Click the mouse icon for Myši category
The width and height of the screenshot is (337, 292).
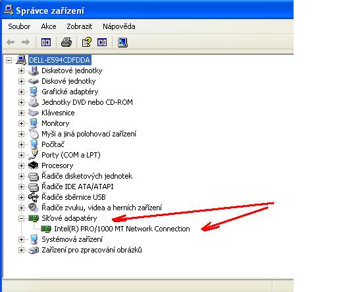tap(34, 134)
